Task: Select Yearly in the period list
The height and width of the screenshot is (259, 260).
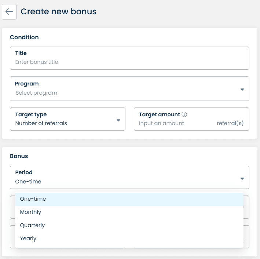Action: click(28, 238)
